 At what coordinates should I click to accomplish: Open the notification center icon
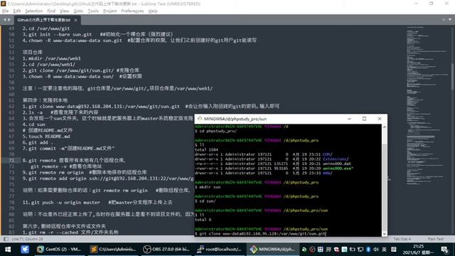(x=444, y=250)
